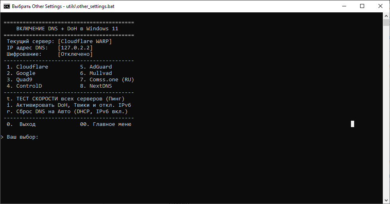Click the Активировать DoH line

(69, 105)
